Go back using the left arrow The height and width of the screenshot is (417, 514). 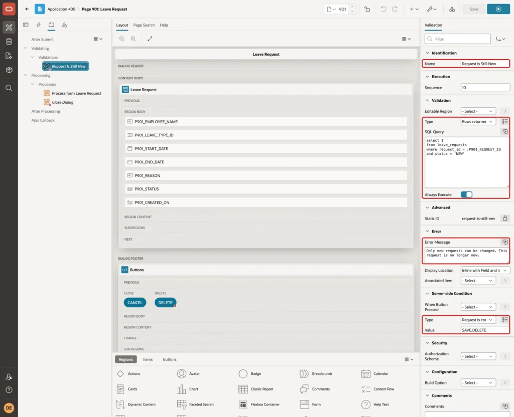pyautogui.click(x=27, y=9)
